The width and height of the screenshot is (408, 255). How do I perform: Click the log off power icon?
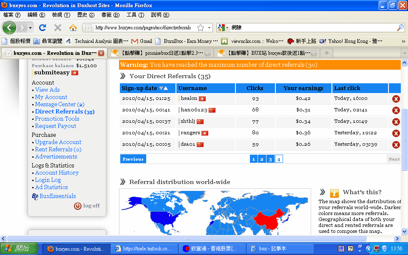77,206
